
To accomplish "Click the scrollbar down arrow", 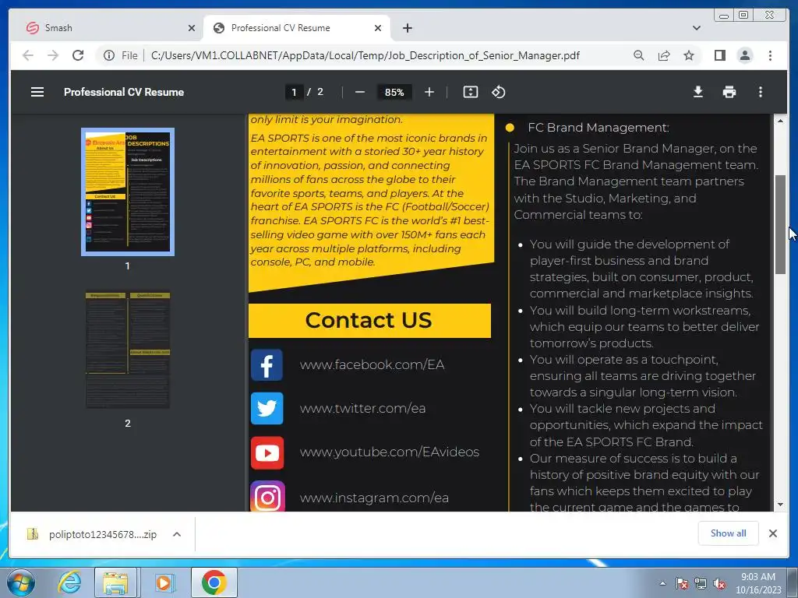I will click(x=780, y=505).
